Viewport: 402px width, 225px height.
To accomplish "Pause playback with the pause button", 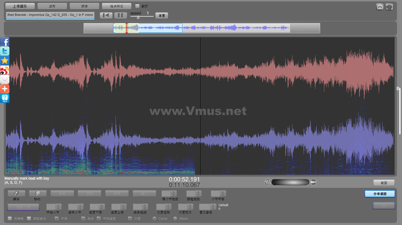I will tap(121, 15).
